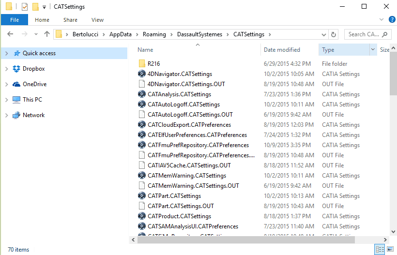Select the CATFmuPrefRepository.CATPreferences.... file name
Screen dimensions: 397x255
point(201,155)
